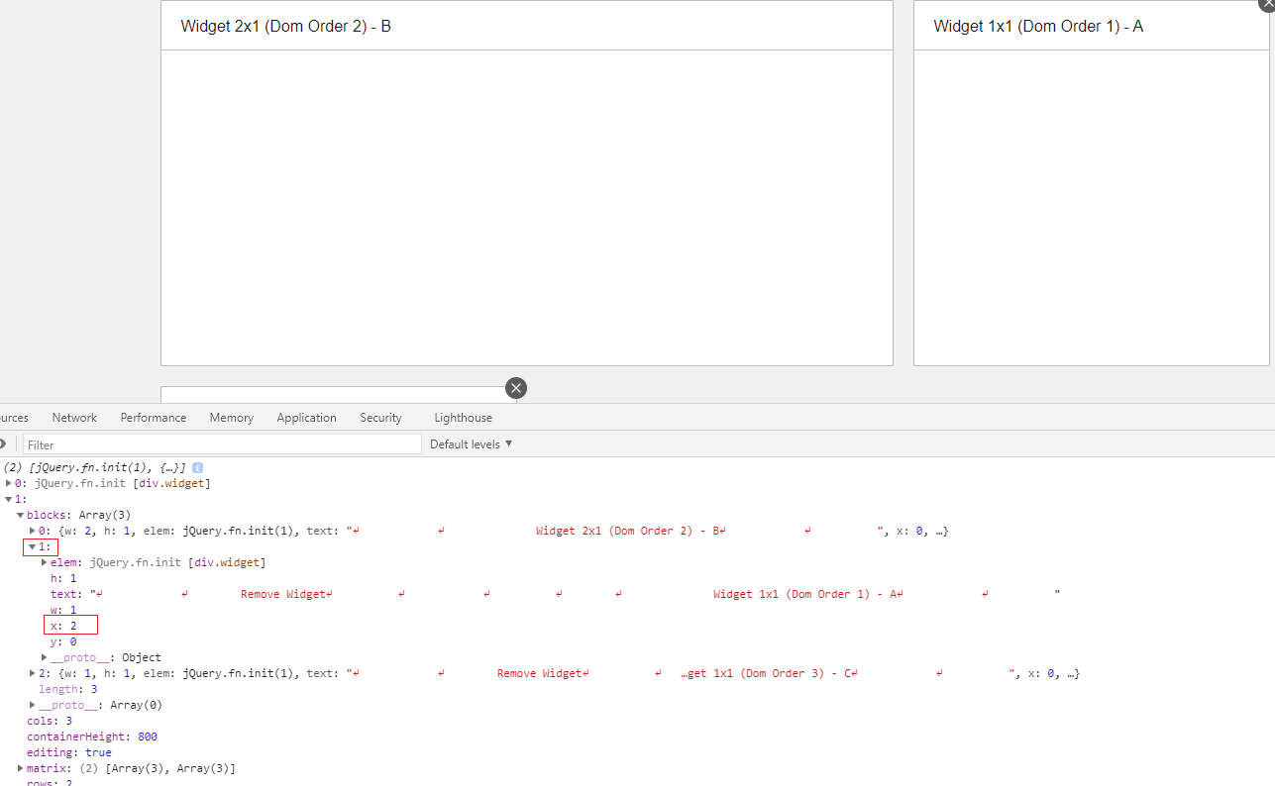Click the editing: true property
This screenshot has width=1275, height=786.
pyautogui.click(x=69, y=752)
